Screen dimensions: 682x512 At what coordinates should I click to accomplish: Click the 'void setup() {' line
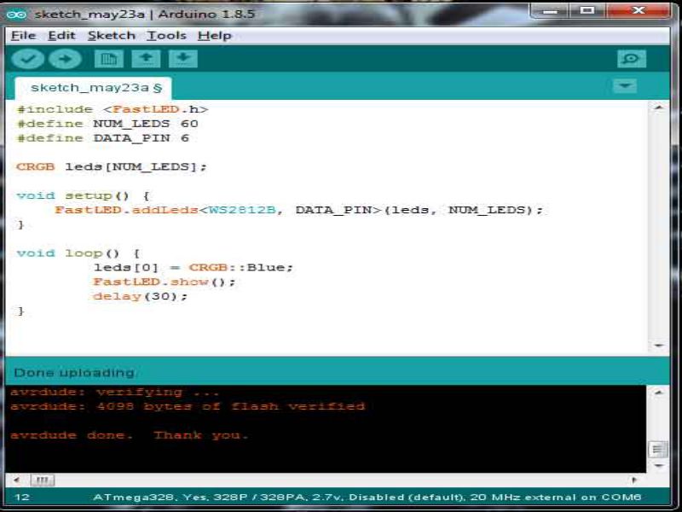tap(83, 195)
